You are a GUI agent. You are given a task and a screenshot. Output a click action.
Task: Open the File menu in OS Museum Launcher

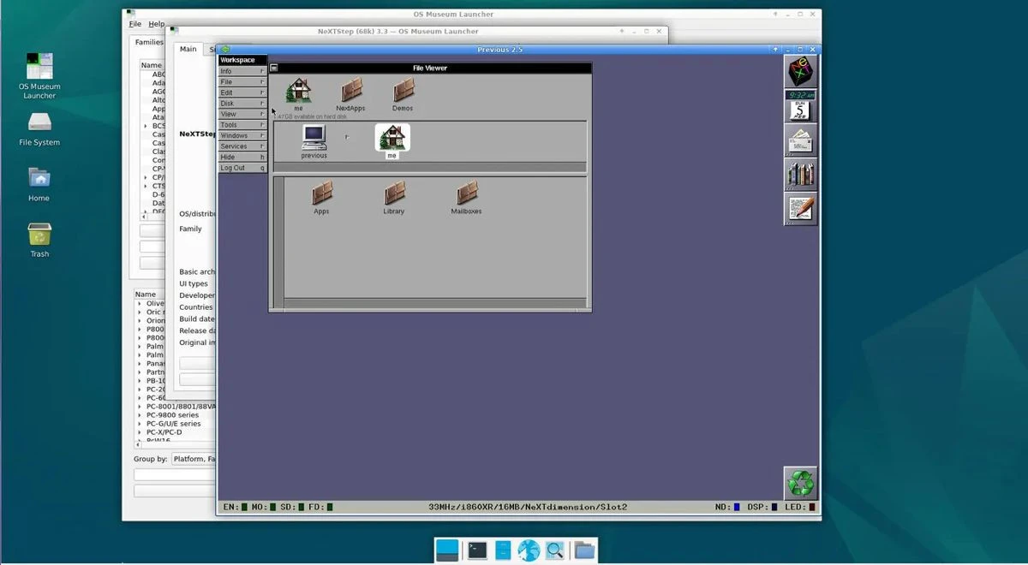pyautogui.click(x=135, y=24)
